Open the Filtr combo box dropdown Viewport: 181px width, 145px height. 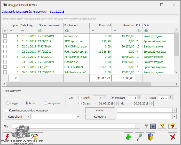[138, 126]
